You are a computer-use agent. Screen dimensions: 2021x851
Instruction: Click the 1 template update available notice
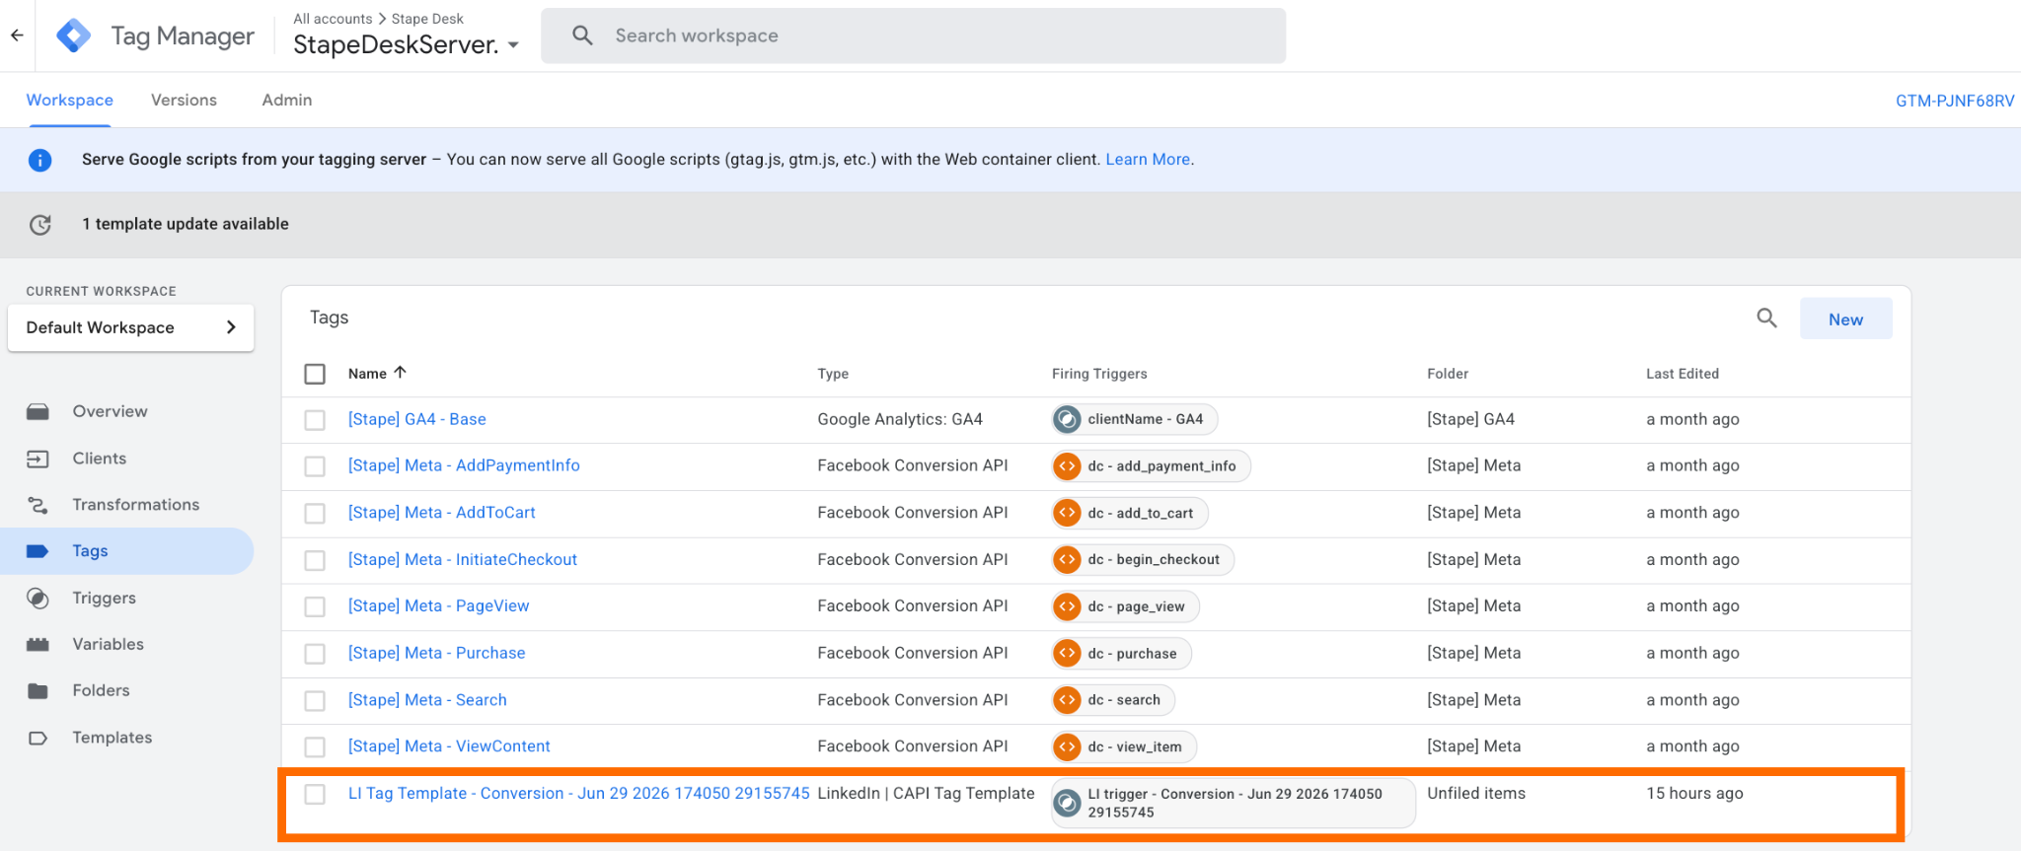coord(186,225)
